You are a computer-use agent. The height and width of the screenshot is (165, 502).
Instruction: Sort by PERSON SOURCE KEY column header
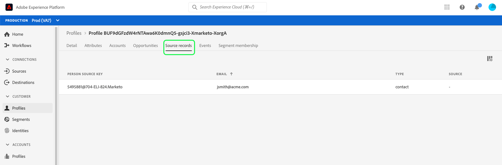[85, 74]
